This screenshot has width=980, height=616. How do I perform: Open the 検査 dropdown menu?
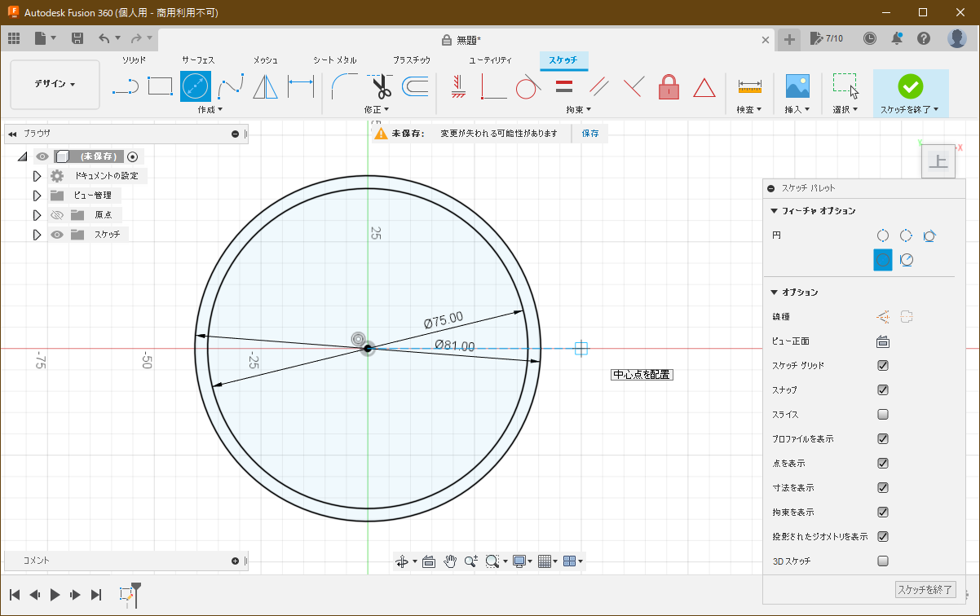tap(749, 109)
